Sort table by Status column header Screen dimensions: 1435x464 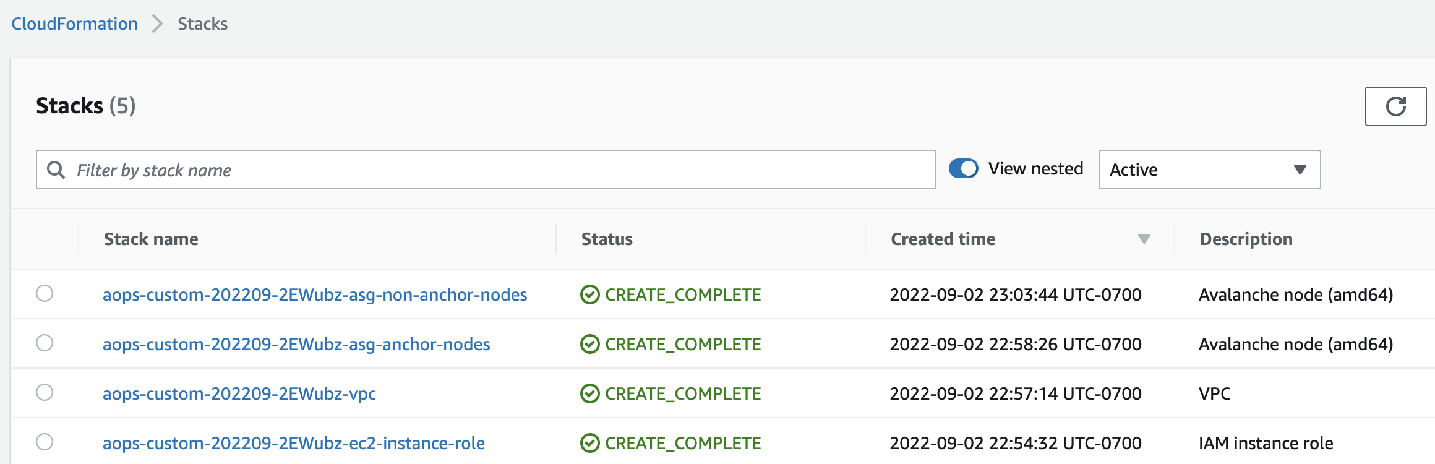coord(607,239)
